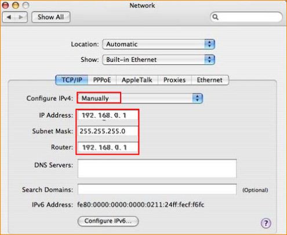Image resolution: width=287 pixels, height=235 pixels.
Task: Expand the Configure IPv4 Manually dropdown
Action: point(140,98)
